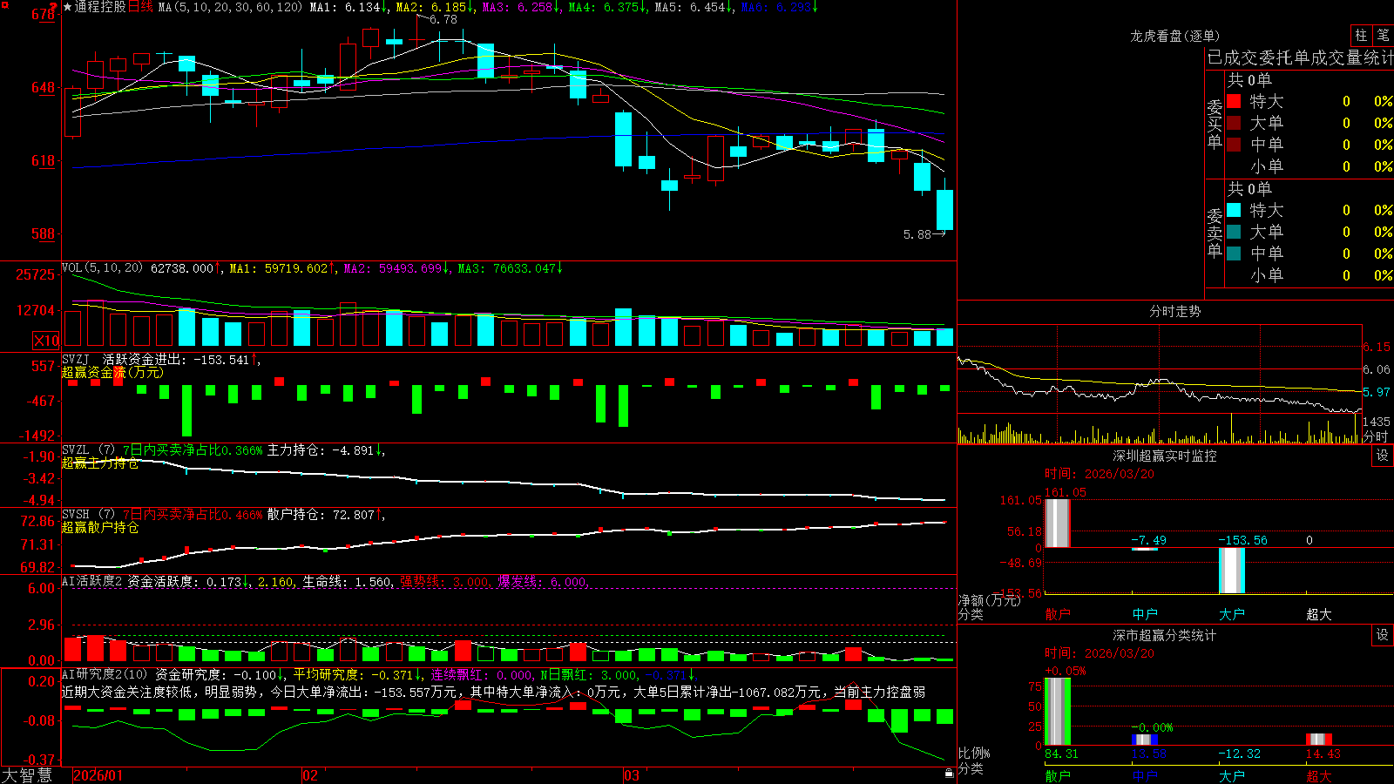This screenshot has height=784, width=1394.
Task: Click the teal 中单 sell-order swatch
Action: (1234, 253)
